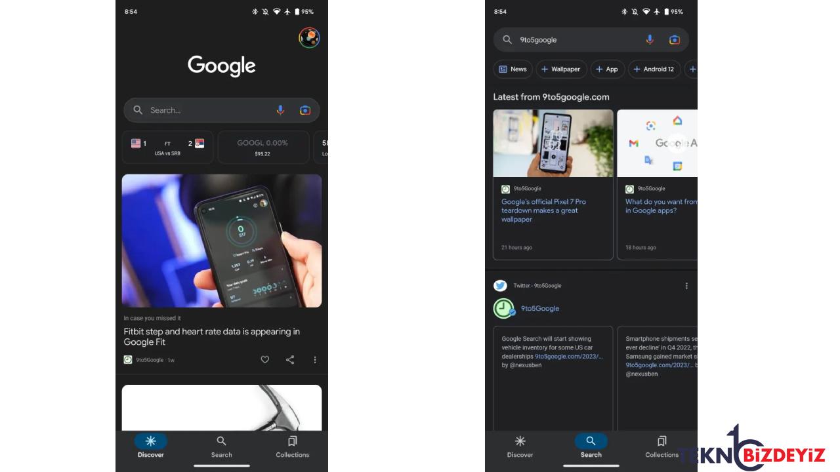
Task: Click the '18 hours ago' timestamp
Action: (x=640, y=247)
